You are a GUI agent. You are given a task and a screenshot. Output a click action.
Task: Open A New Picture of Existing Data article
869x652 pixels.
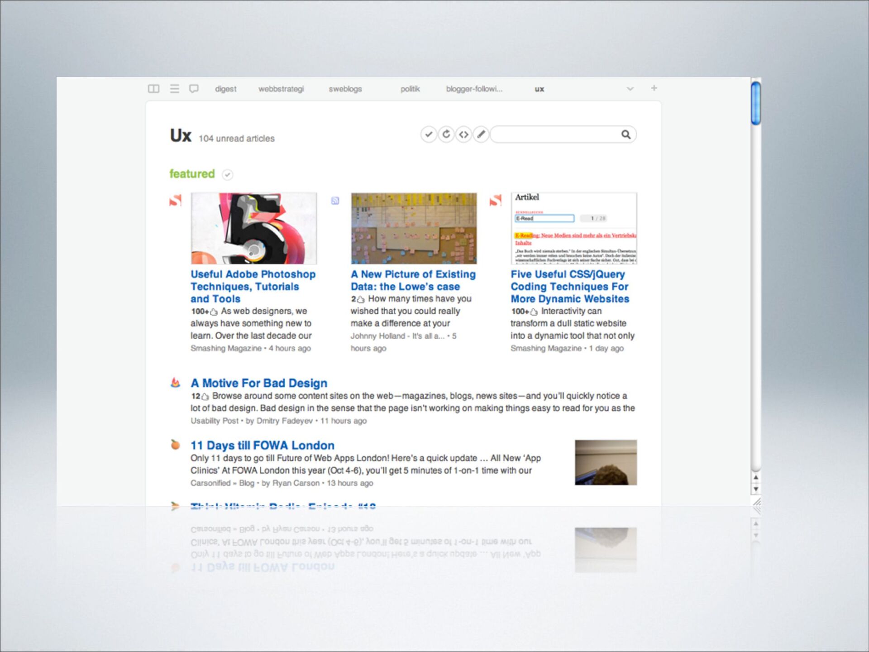[413, 280]
